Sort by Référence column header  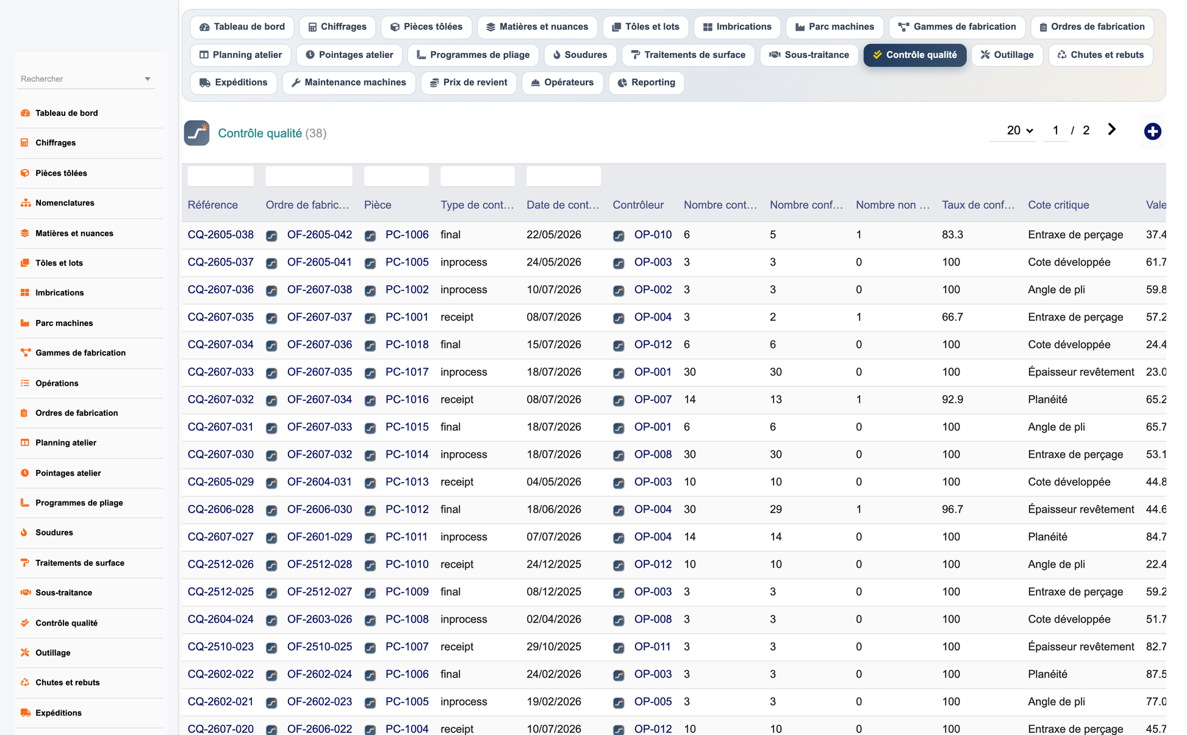click(213, 205)
